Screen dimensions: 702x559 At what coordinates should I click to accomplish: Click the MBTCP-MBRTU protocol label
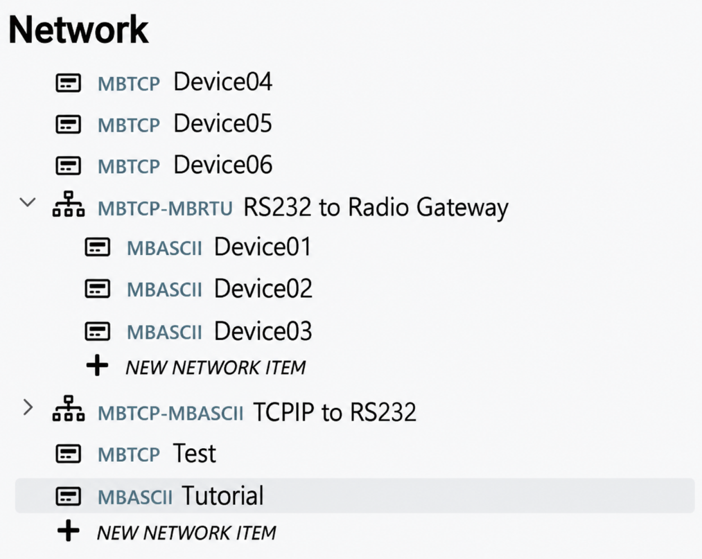click(165, 208)
